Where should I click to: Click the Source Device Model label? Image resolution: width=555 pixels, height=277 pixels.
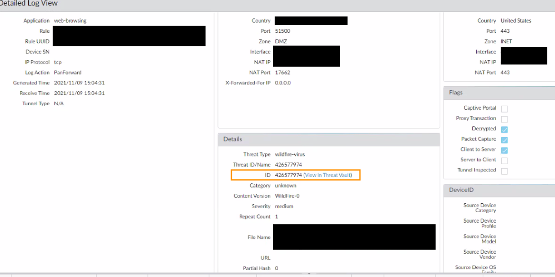[x=480, y=239]
